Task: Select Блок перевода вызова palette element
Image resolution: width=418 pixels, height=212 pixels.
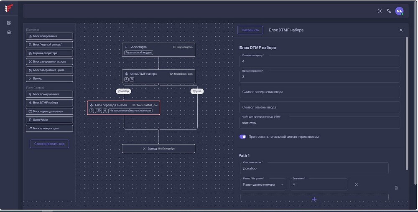Action: tap(50, 111)
